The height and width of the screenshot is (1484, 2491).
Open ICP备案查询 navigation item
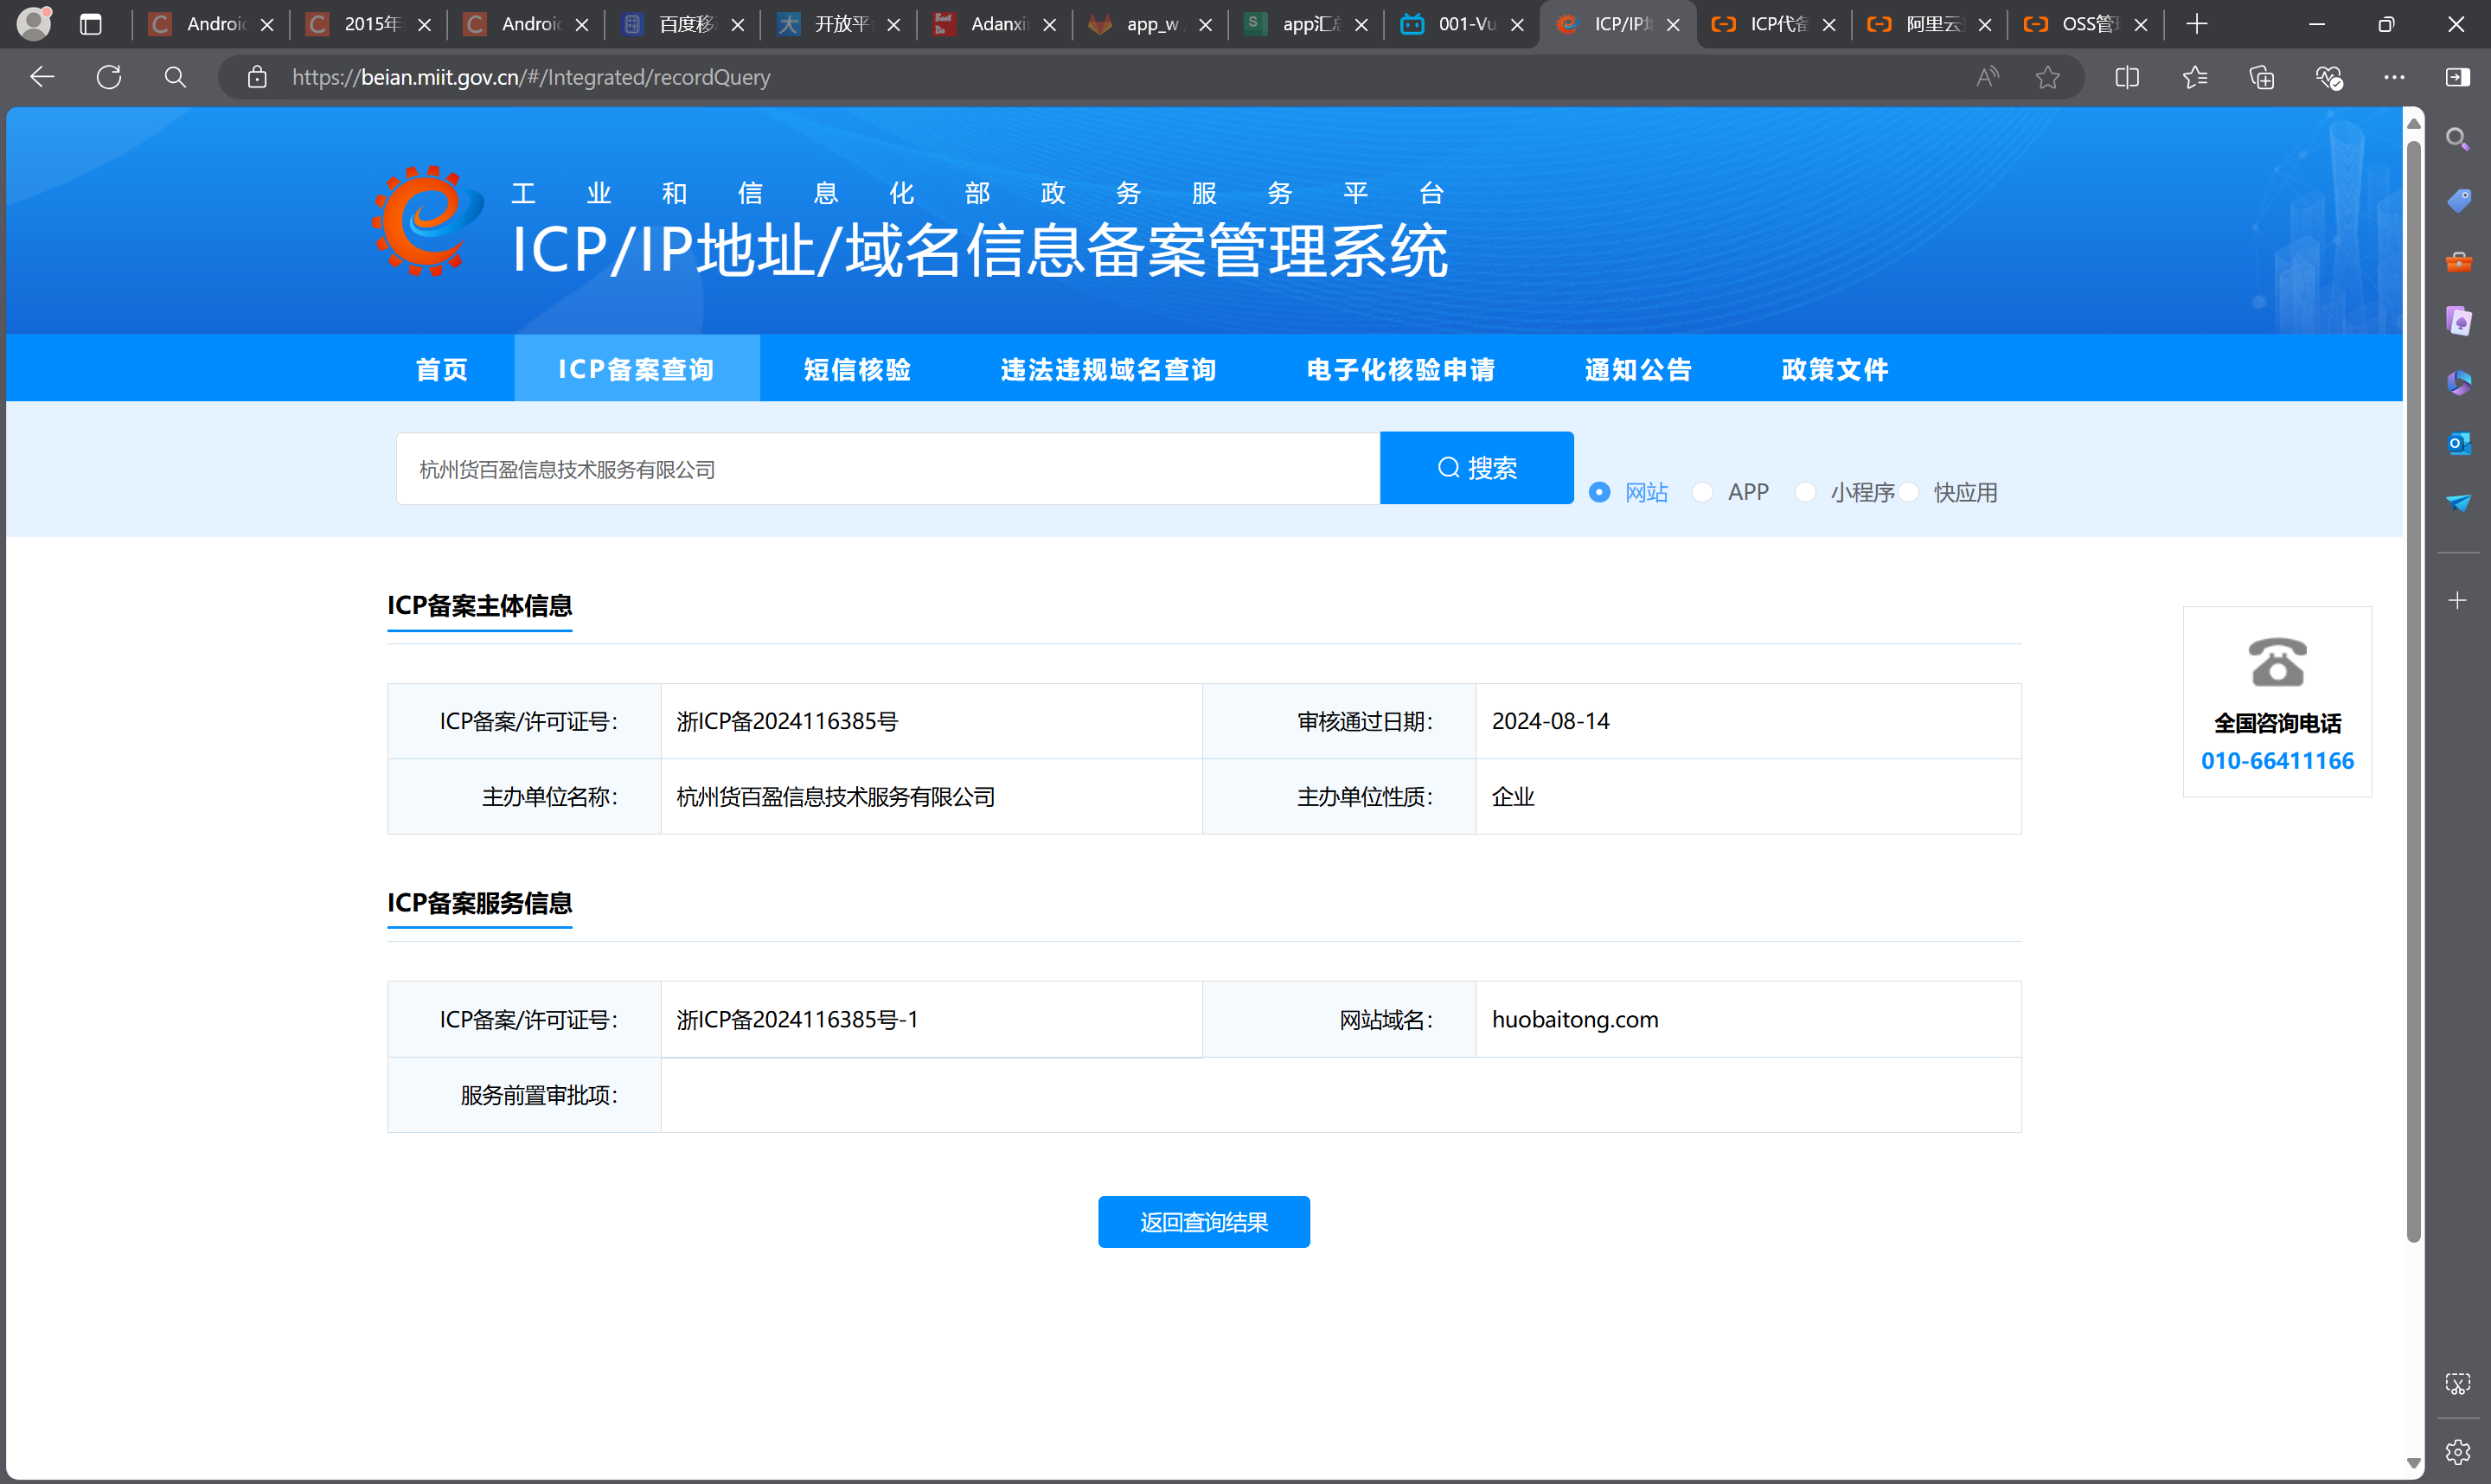tap(636, 369)
